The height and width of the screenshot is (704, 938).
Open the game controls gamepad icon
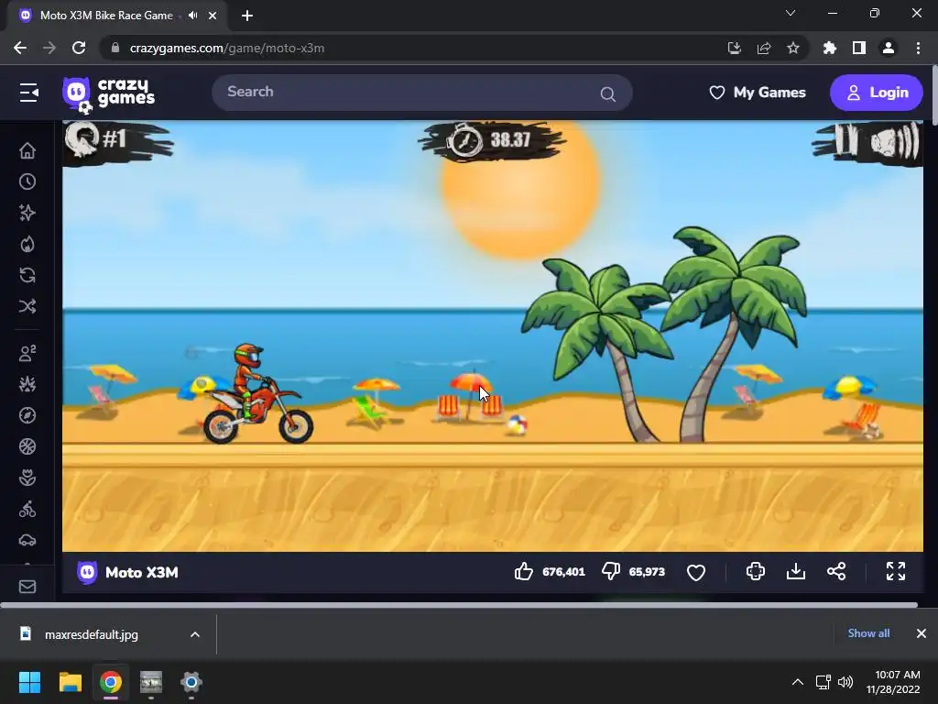click(x=756, y=572)
